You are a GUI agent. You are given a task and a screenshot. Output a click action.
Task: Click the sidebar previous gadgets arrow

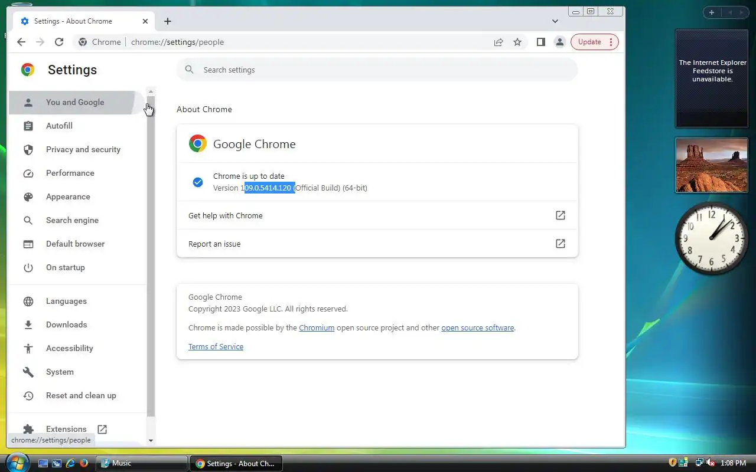729,12
